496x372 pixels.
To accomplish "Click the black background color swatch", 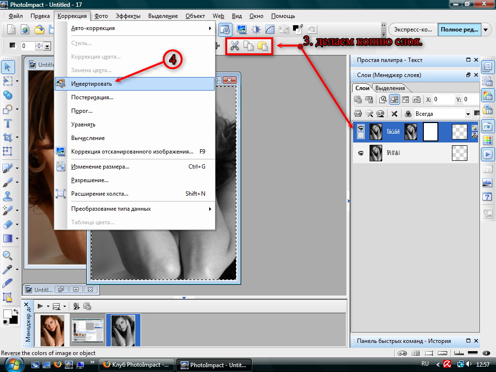I will point(14,320).
